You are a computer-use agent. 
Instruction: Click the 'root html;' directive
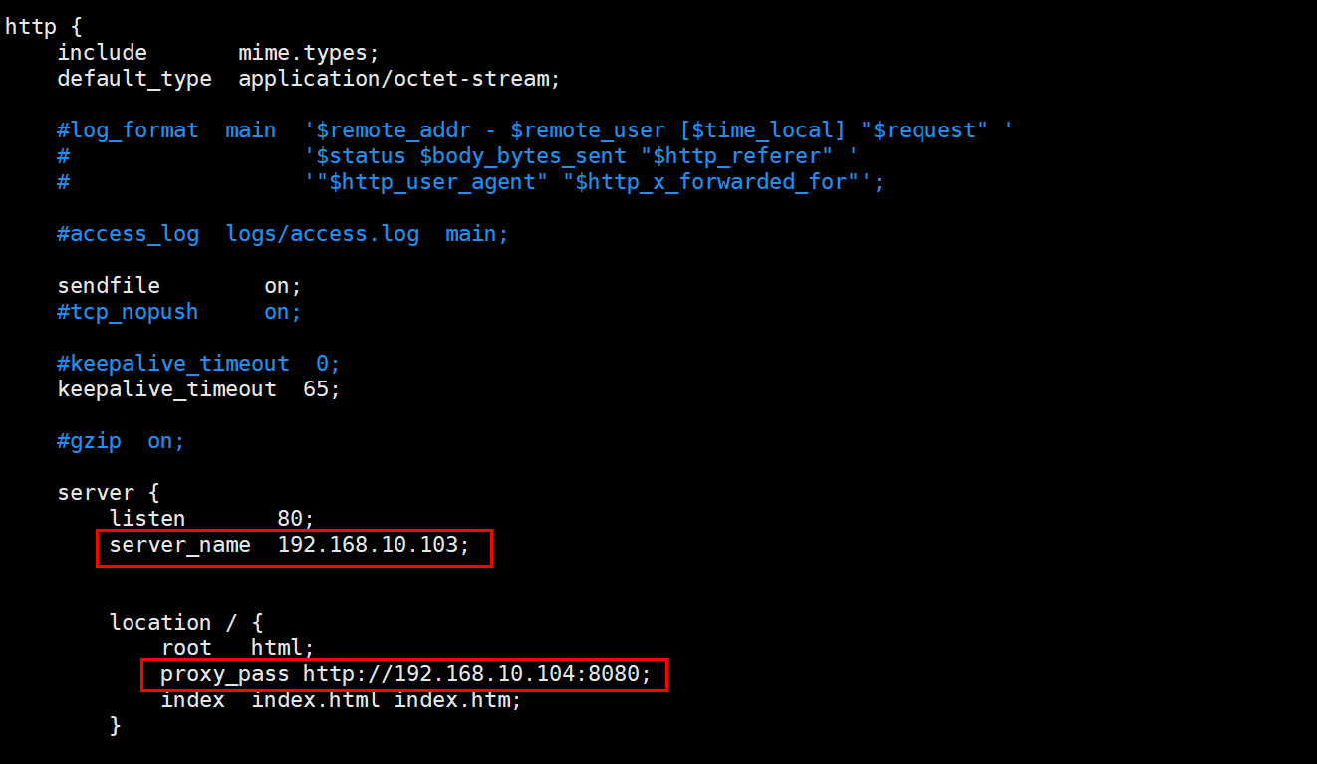[x=238, y=648]
